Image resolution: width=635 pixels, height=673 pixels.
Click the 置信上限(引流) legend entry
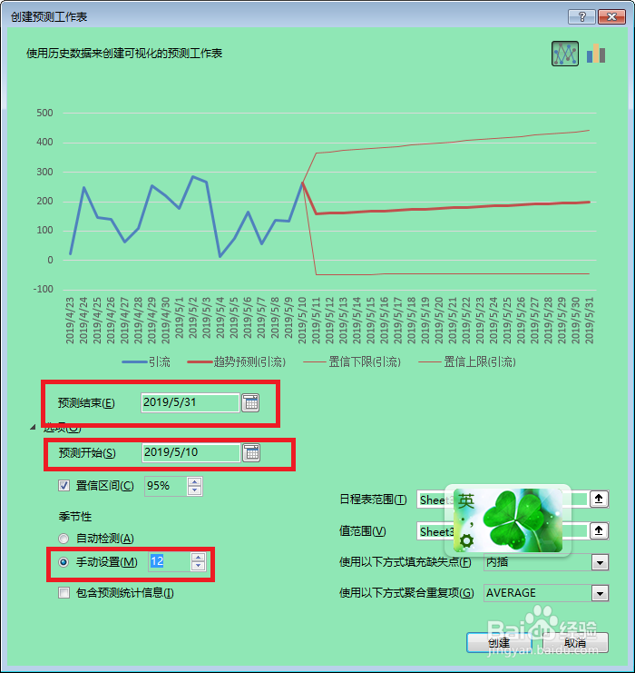pyautogui.click(x=467, y=361)
